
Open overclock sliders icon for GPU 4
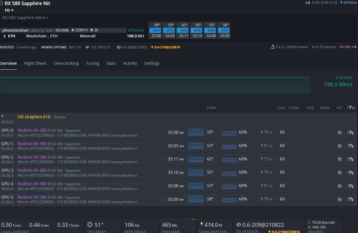tap(340, 186)
